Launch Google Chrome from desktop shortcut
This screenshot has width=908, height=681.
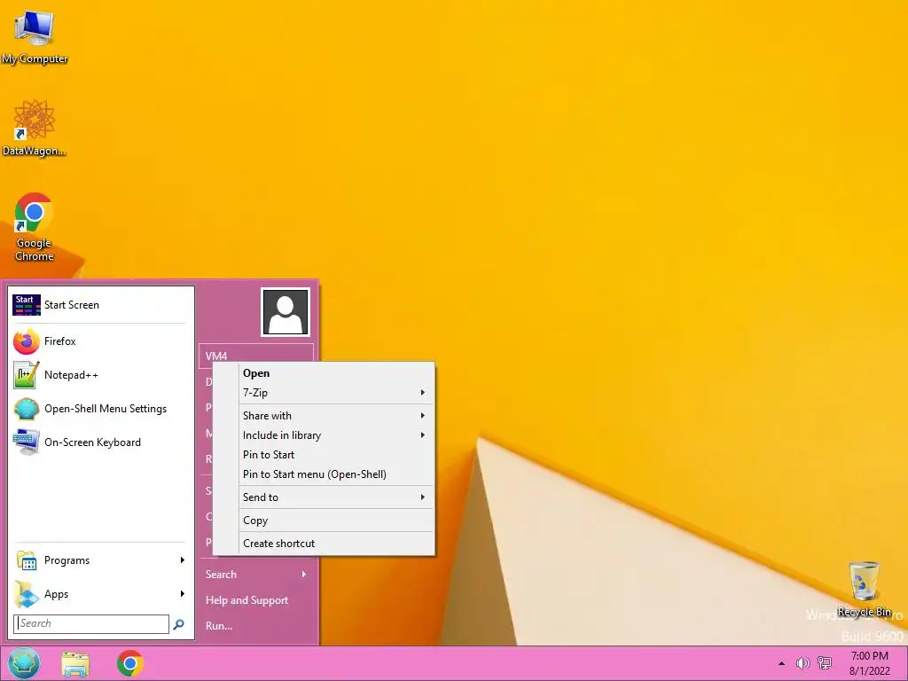[x=35, y=226]
